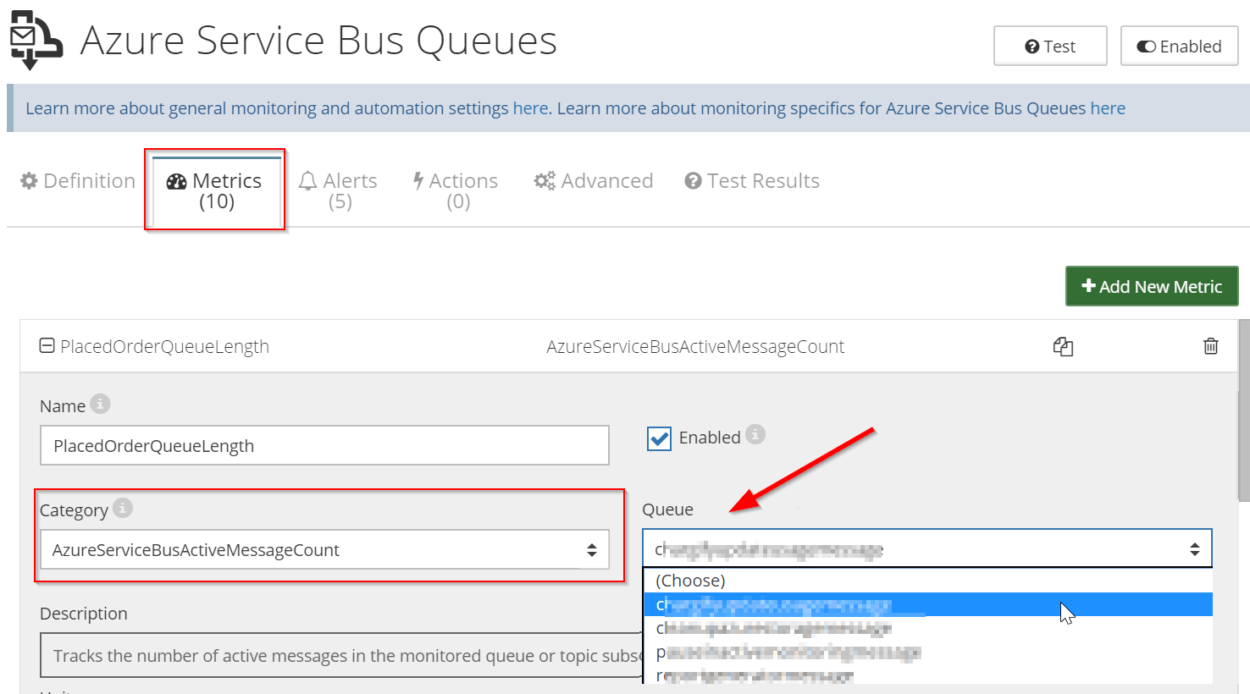Open the Advanced tab
1250x694 pixels.
point(594,181)
